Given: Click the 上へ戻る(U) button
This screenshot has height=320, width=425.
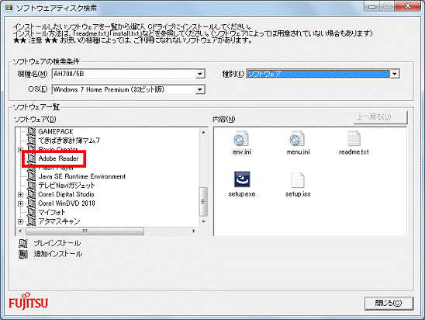Looking at the screenshot, I should tap(374, 117).
